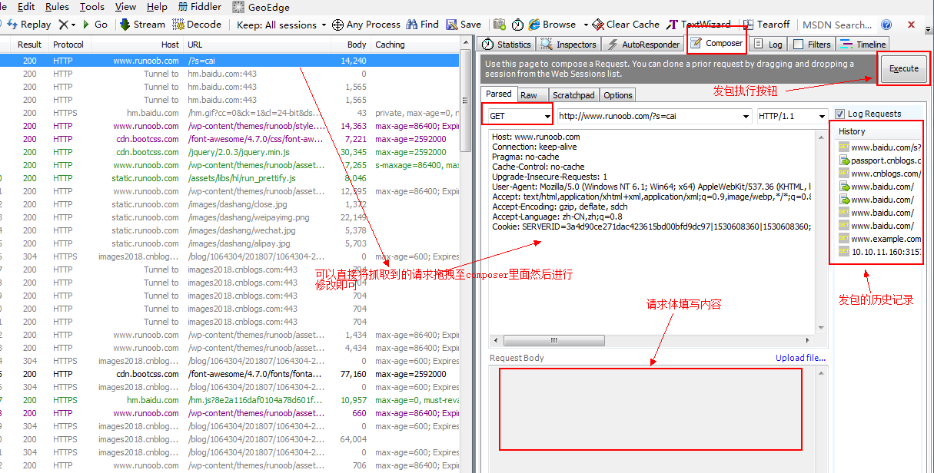Toggle Stream mode in toolbar
Screen dimensions: 934x473
142,25
